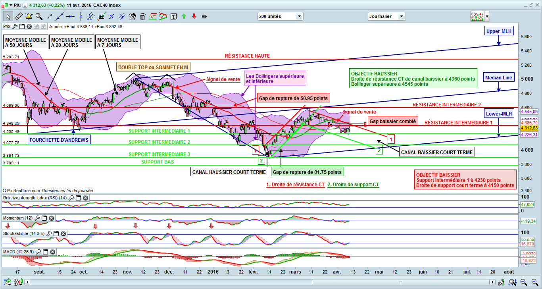Select the extended trend line tool
This screenshot has height=289, width=542.
tap(60, 16)
